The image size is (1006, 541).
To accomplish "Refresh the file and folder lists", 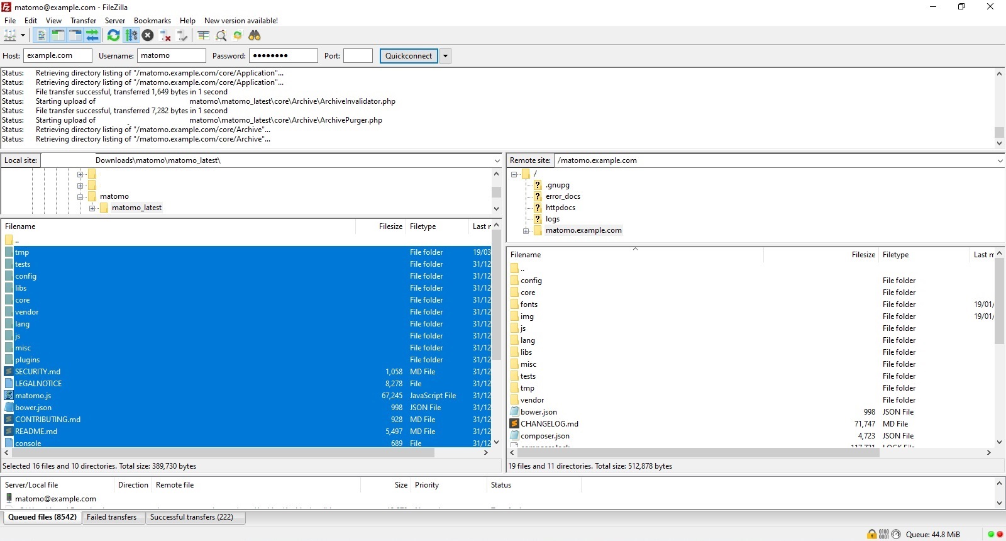I will (x=113, y=36).
